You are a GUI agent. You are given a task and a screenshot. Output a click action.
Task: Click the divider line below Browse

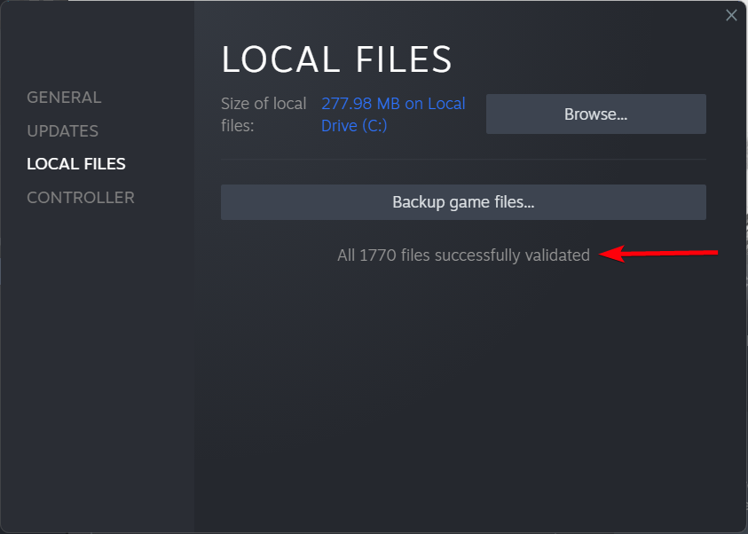pyautogui.click(x=463, y=159)
